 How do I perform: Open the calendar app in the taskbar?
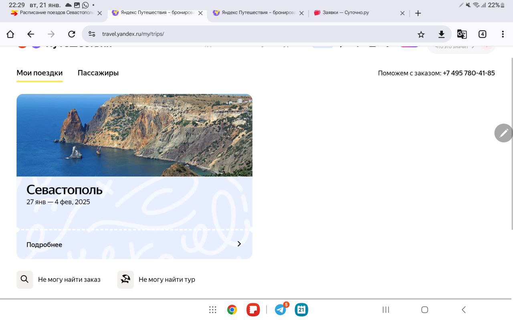301,310
